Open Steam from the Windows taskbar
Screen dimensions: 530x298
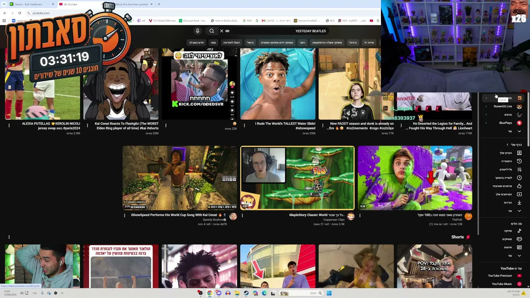246,293
